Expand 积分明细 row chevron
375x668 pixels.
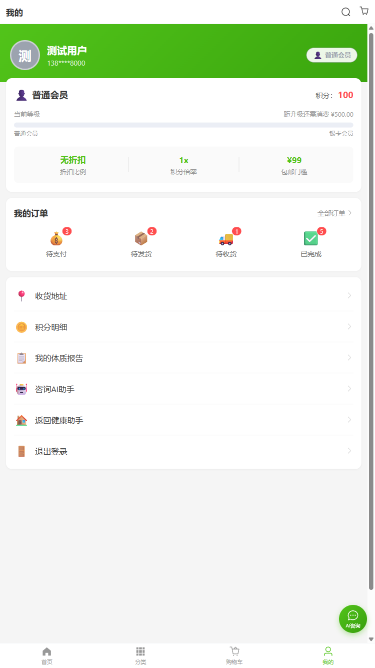pyautogui.click(x=349, y=327)
